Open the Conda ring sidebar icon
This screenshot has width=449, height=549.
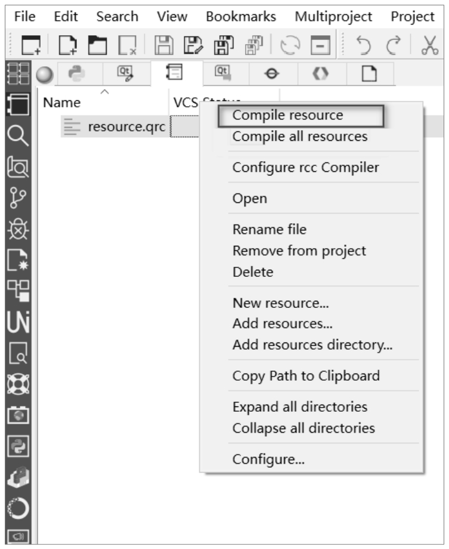(x=18, y=508)
